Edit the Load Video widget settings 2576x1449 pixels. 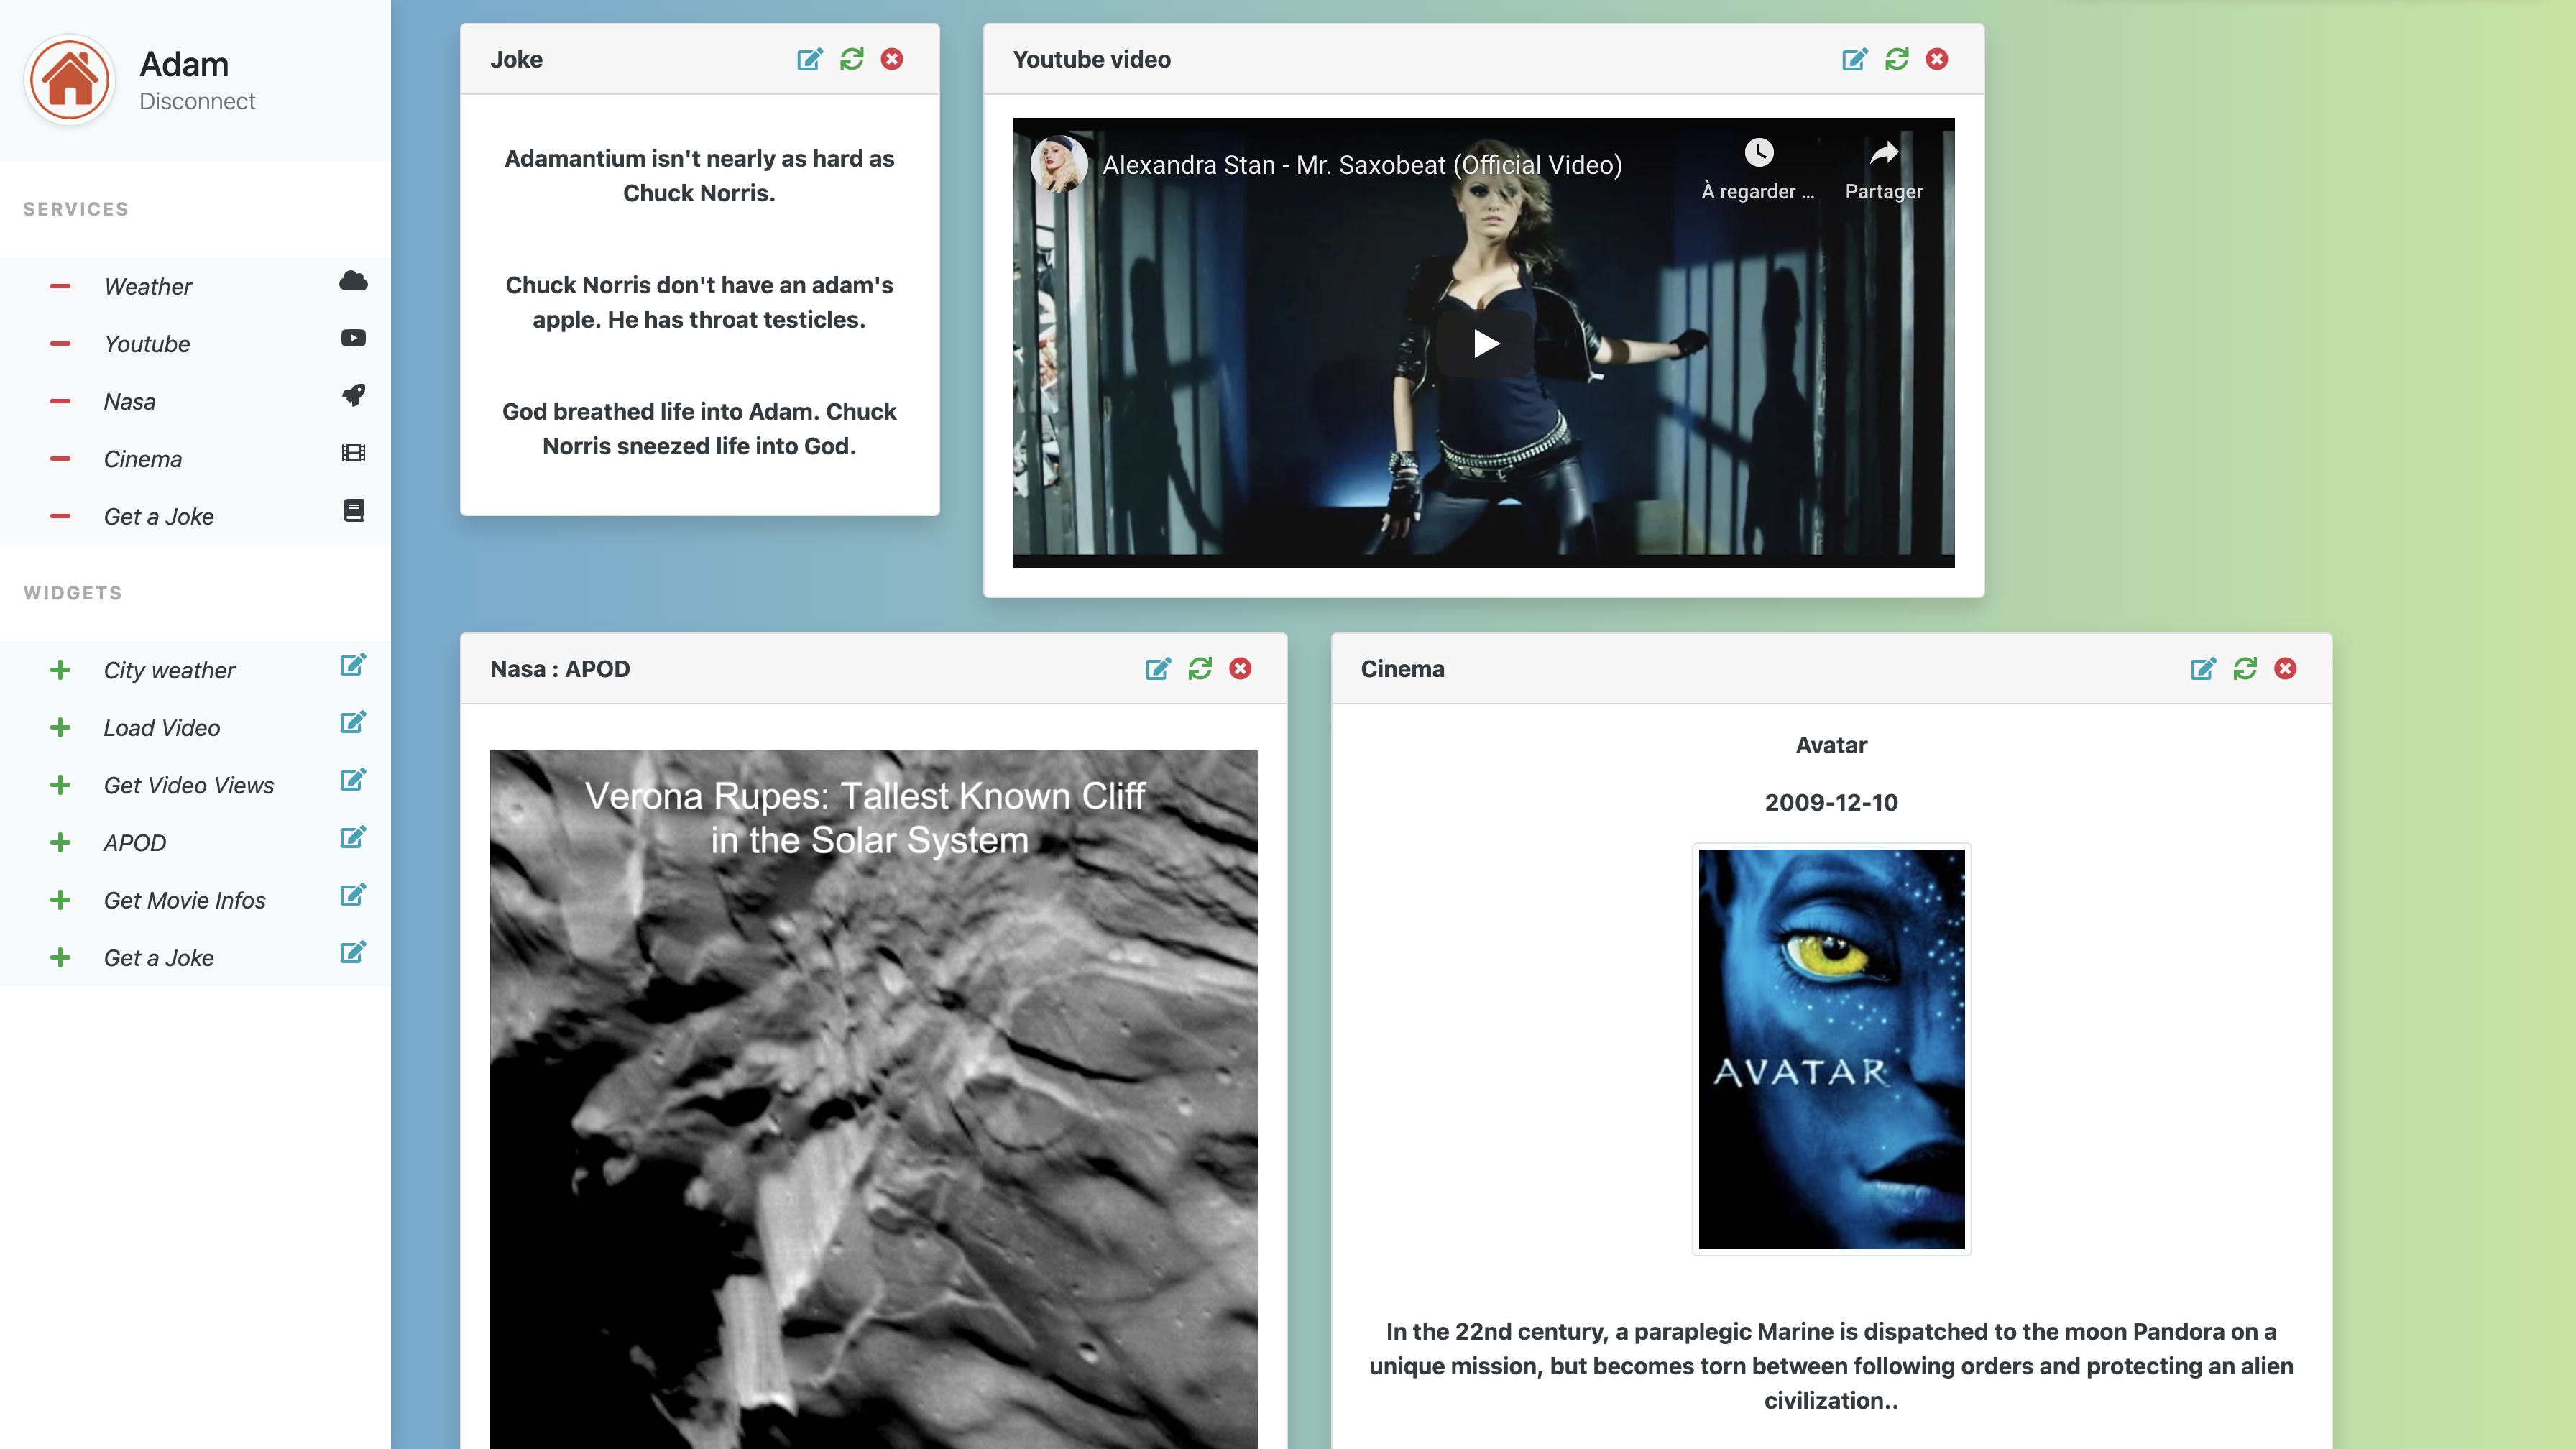tap(353, 722)
